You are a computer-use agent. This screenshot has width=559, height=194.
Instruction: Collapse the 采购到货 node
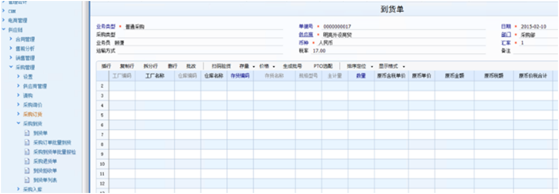click(x=18, y=124)
